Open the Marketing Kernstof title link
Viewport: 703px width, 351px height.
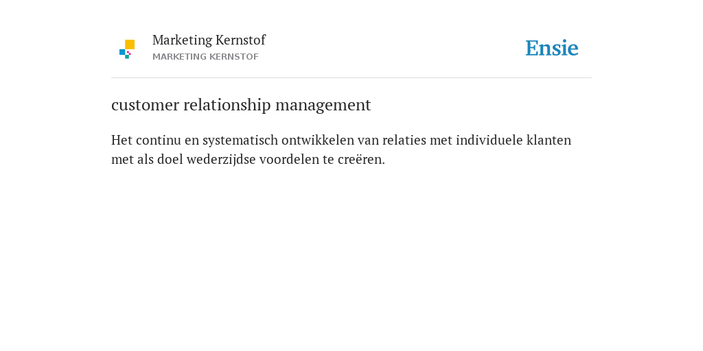coord(209,40)
